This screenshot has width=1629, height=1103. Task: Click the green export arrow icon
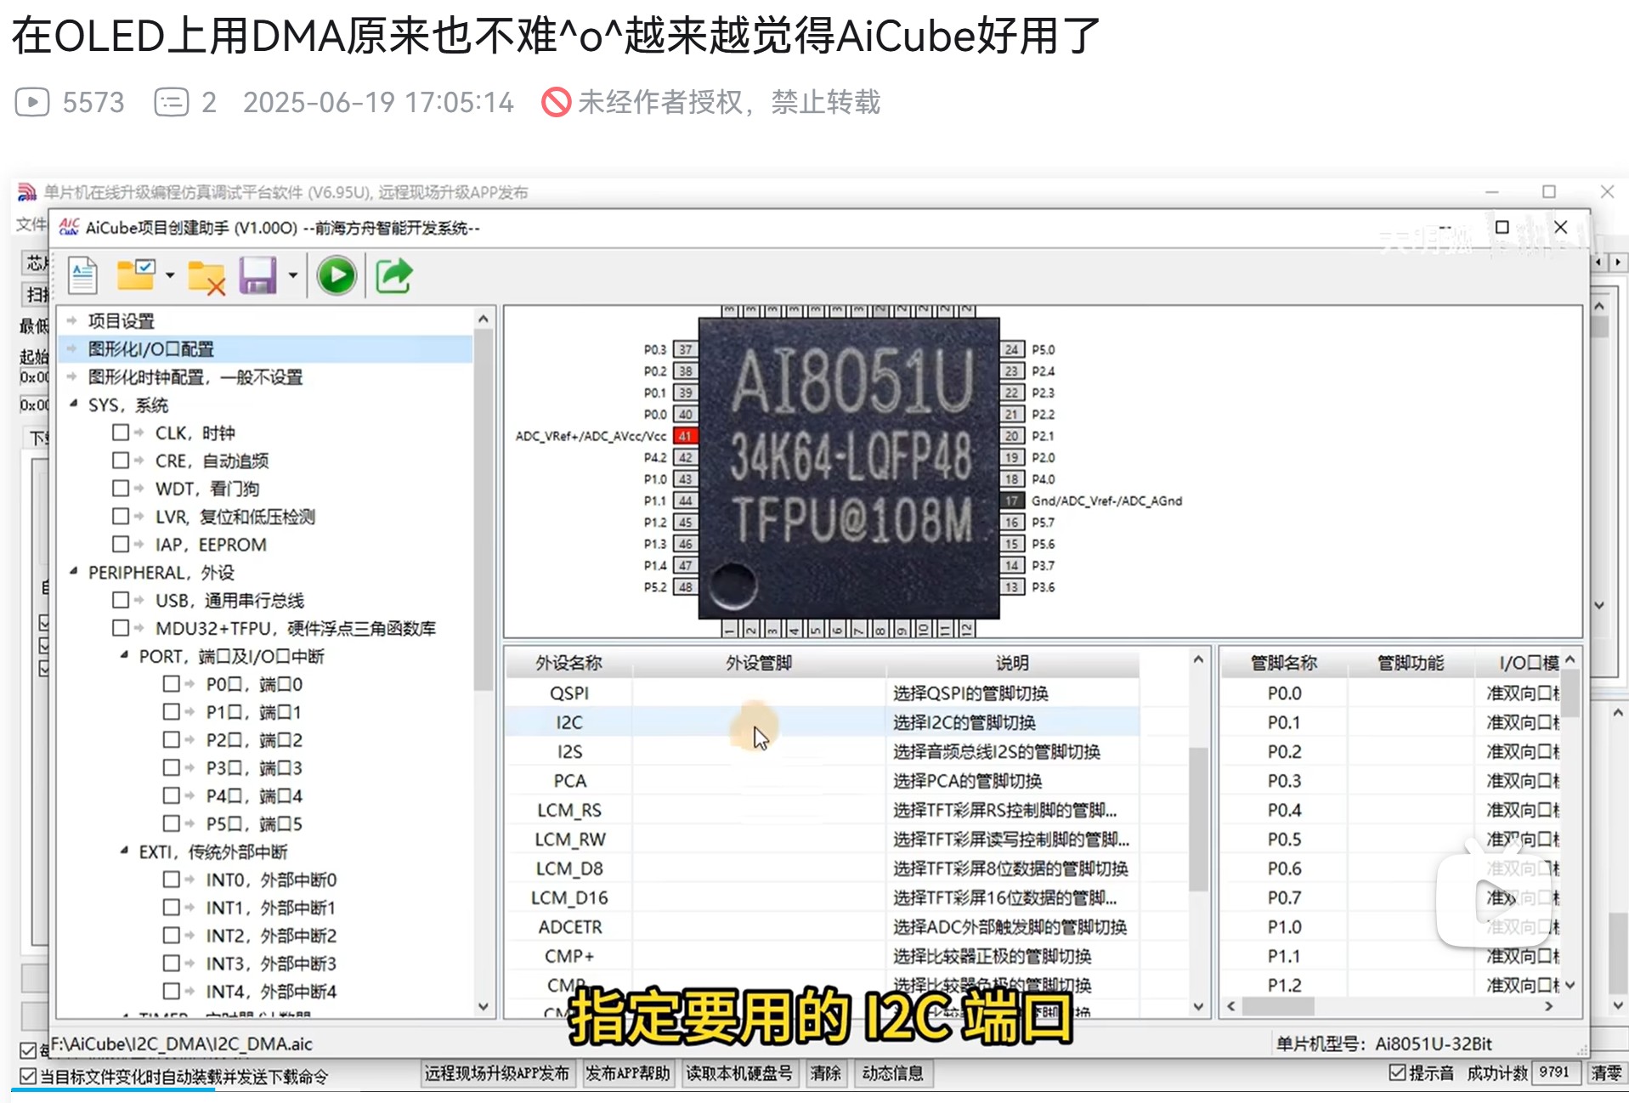(393, 276)
